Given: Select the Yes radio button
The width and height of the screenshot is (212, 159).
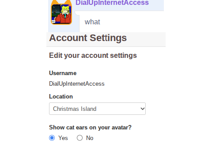Looking at the screenshot, I should [x=52, y=138].
